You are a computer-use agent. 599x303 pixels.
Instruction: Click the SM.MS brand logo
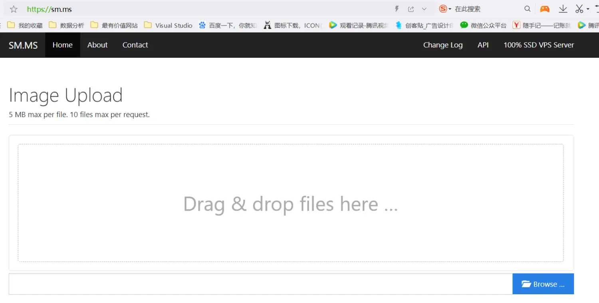[x=23, y=45]
